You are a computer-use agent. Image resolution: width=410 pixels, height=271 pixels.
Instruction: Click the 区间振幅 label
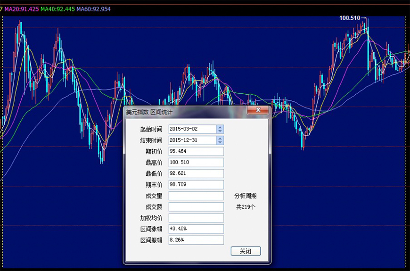(x=151, y=240)
